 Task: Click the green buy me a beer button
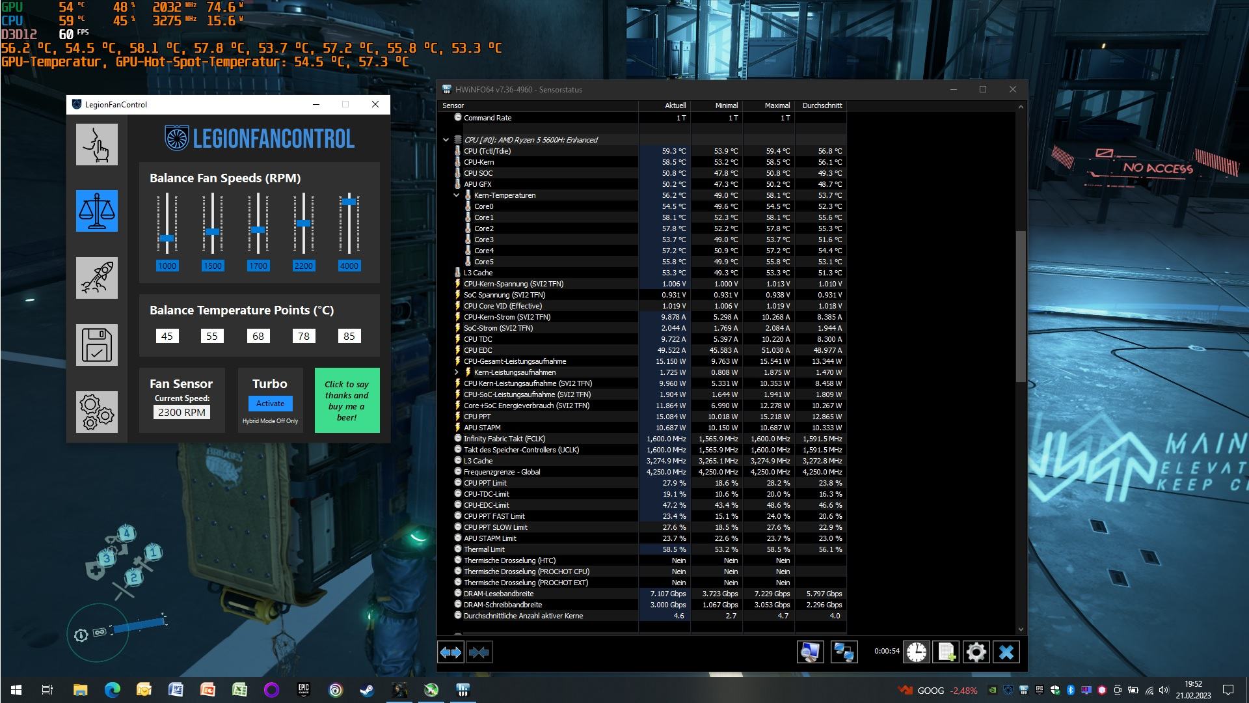(x=347, y=400)
